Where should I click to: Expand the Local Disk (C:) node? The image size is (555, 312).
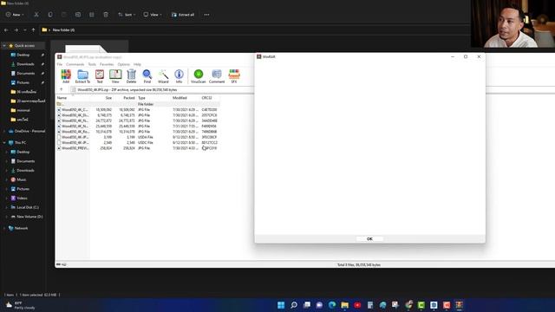6,207
